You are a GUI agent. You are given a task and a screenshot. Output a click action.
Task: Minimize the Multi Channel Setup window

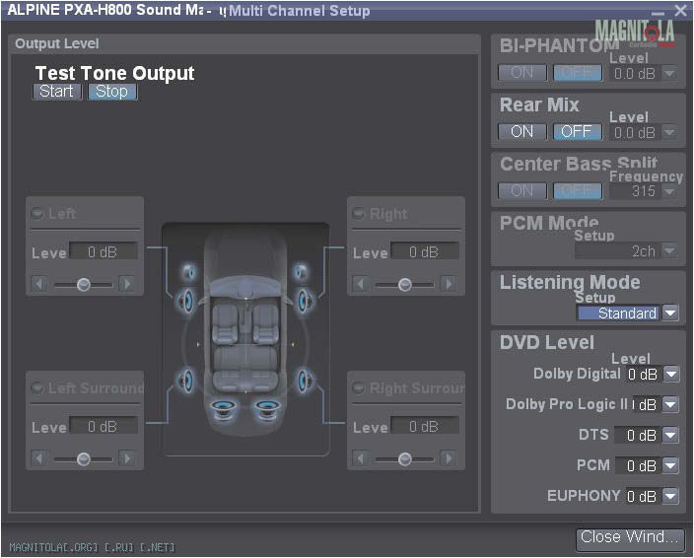pos(659,12)
